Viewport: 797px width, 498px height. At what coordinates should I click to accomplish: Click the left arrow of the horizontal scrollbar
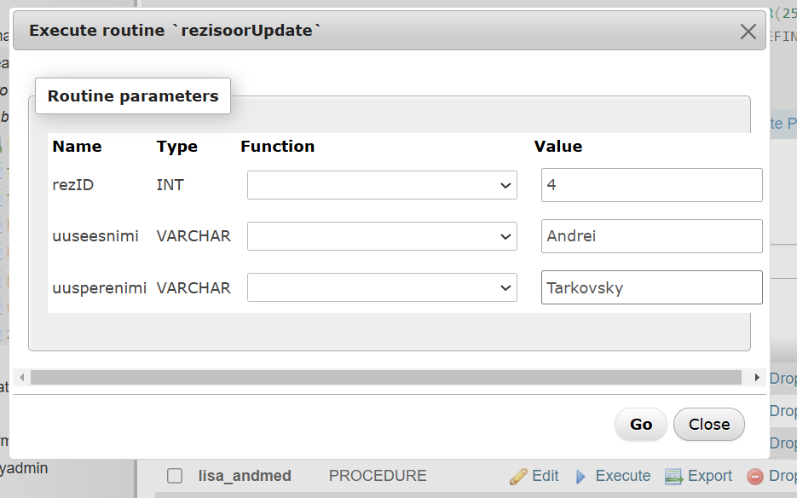21,377
